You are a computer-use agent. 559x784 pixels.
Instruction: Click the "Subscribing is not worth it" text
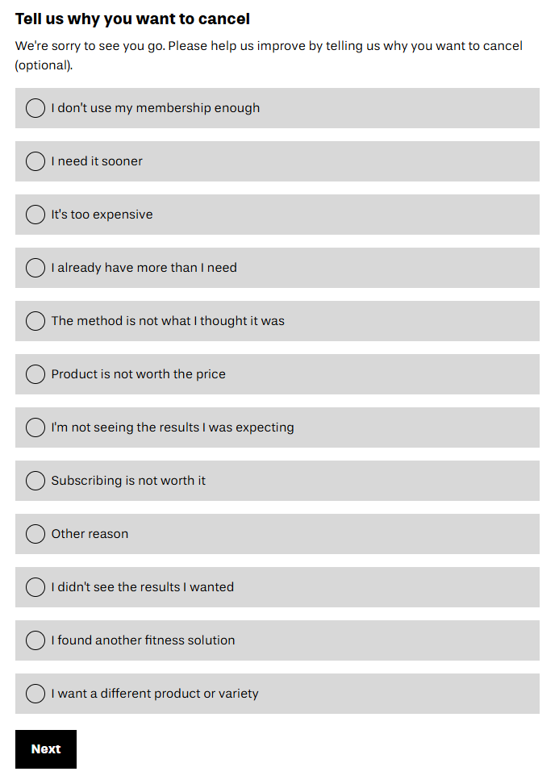128,481
